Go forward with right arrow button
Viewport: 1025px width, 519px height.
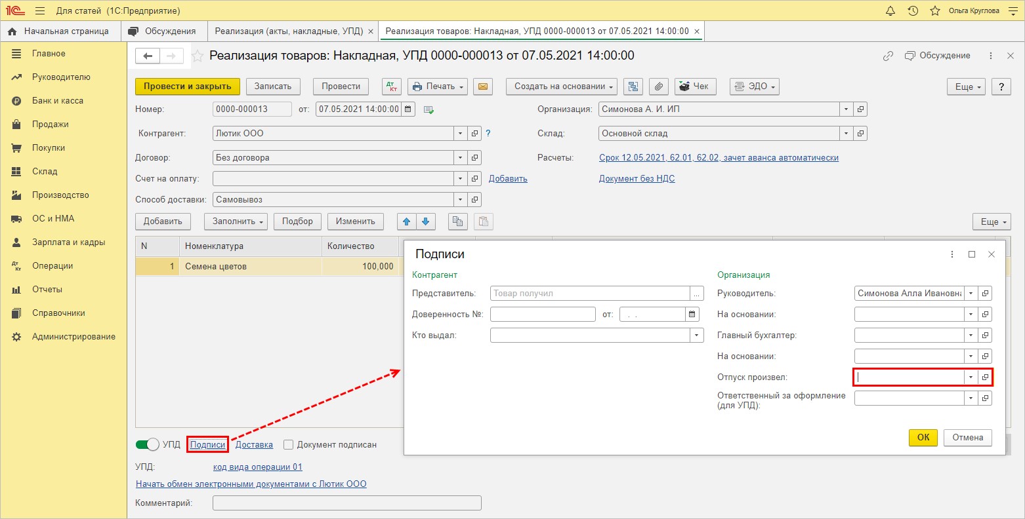pos(171,56)
